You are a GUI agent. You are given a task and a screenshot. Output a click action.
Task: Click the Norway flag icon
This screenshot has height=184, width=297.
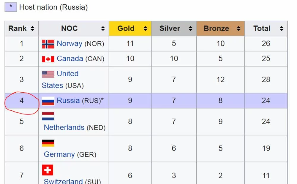coord(48,44)
